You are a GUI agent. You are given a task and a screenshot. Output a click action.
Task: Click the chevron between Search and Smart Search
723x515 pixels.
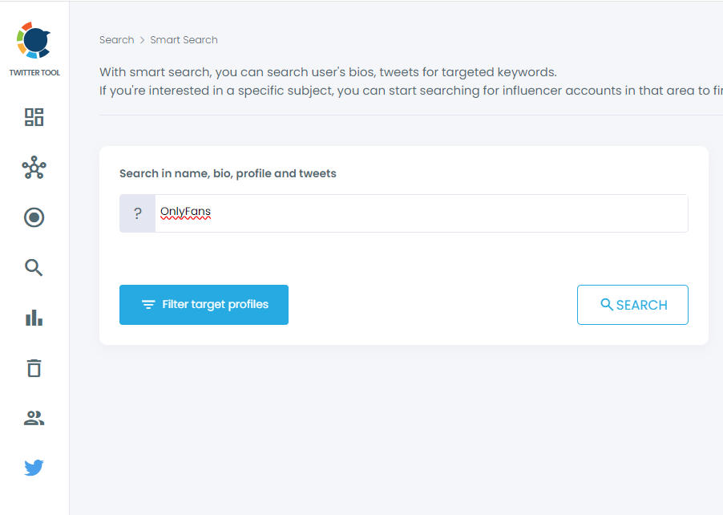tap(142, 39)
